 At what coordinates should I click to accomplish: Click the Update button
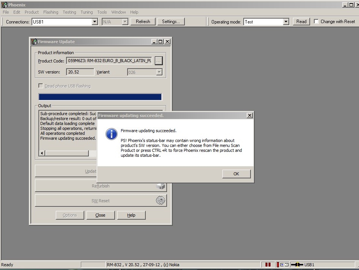[66, 171]
